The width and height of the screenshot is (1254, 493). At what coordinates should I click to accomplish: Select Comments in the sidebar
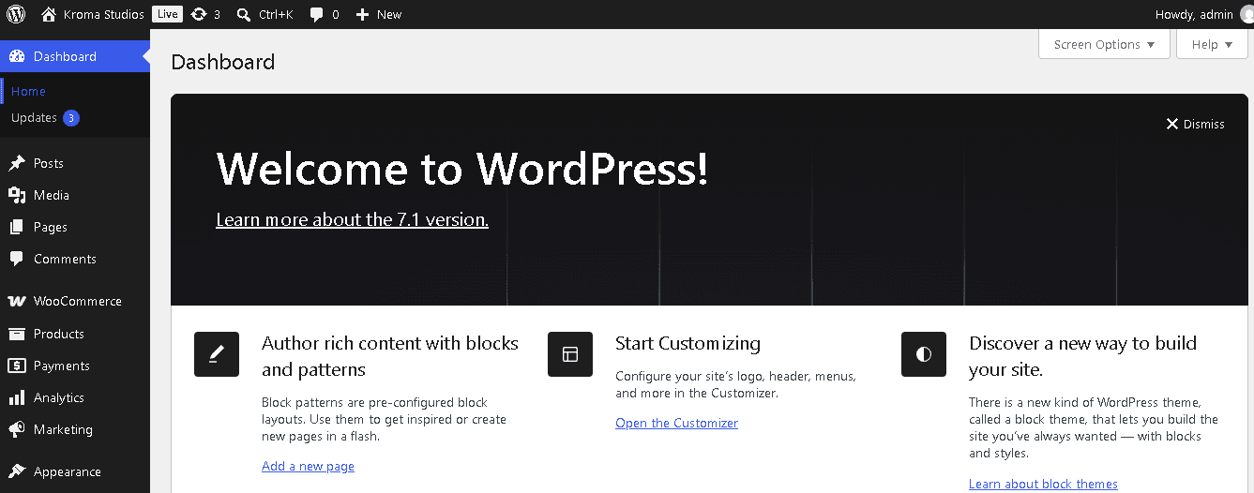[x=75, y=259]
